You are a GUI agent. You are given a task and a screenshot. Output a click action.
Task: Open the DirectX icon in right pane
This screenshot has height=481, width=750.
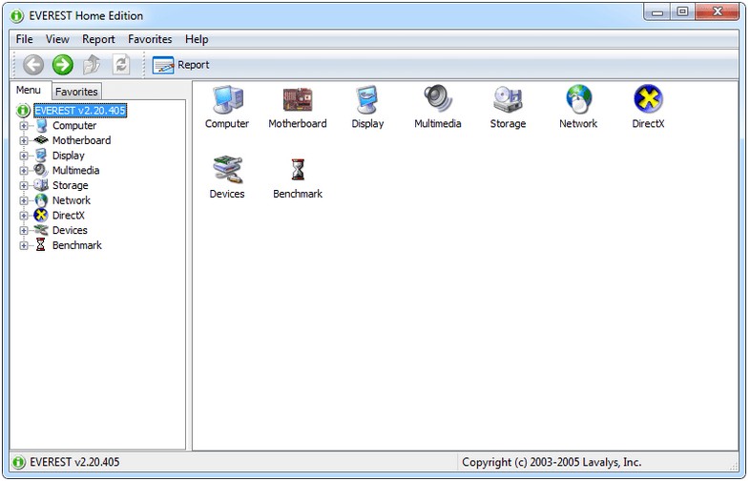click(x=648, y=98)
